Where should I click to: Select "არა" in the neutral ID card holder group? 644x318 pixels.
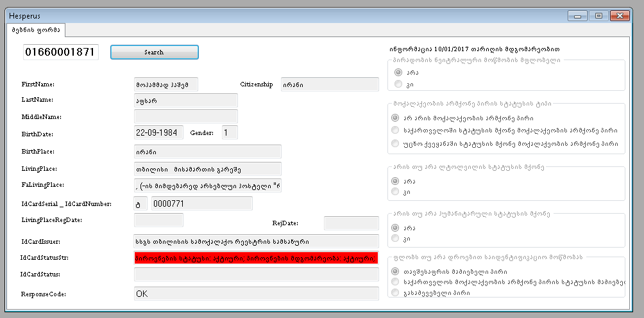(x=398, y=73)
